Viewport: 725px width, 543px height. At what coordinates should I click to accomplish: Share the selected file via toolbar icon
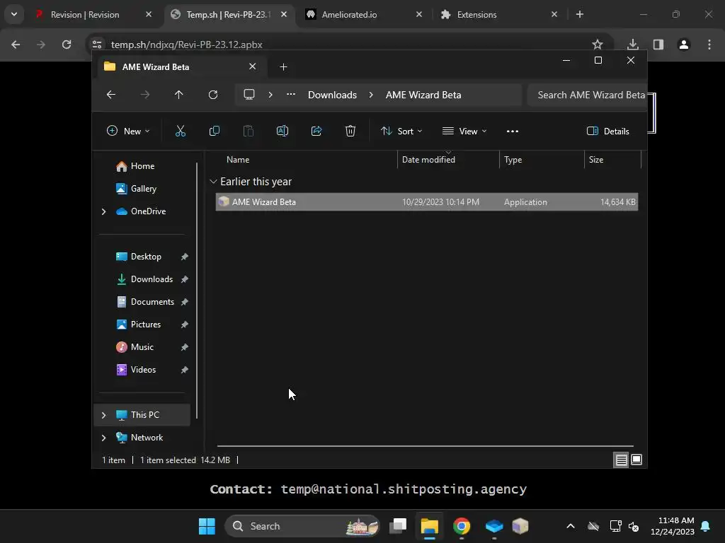pos(316,131)
